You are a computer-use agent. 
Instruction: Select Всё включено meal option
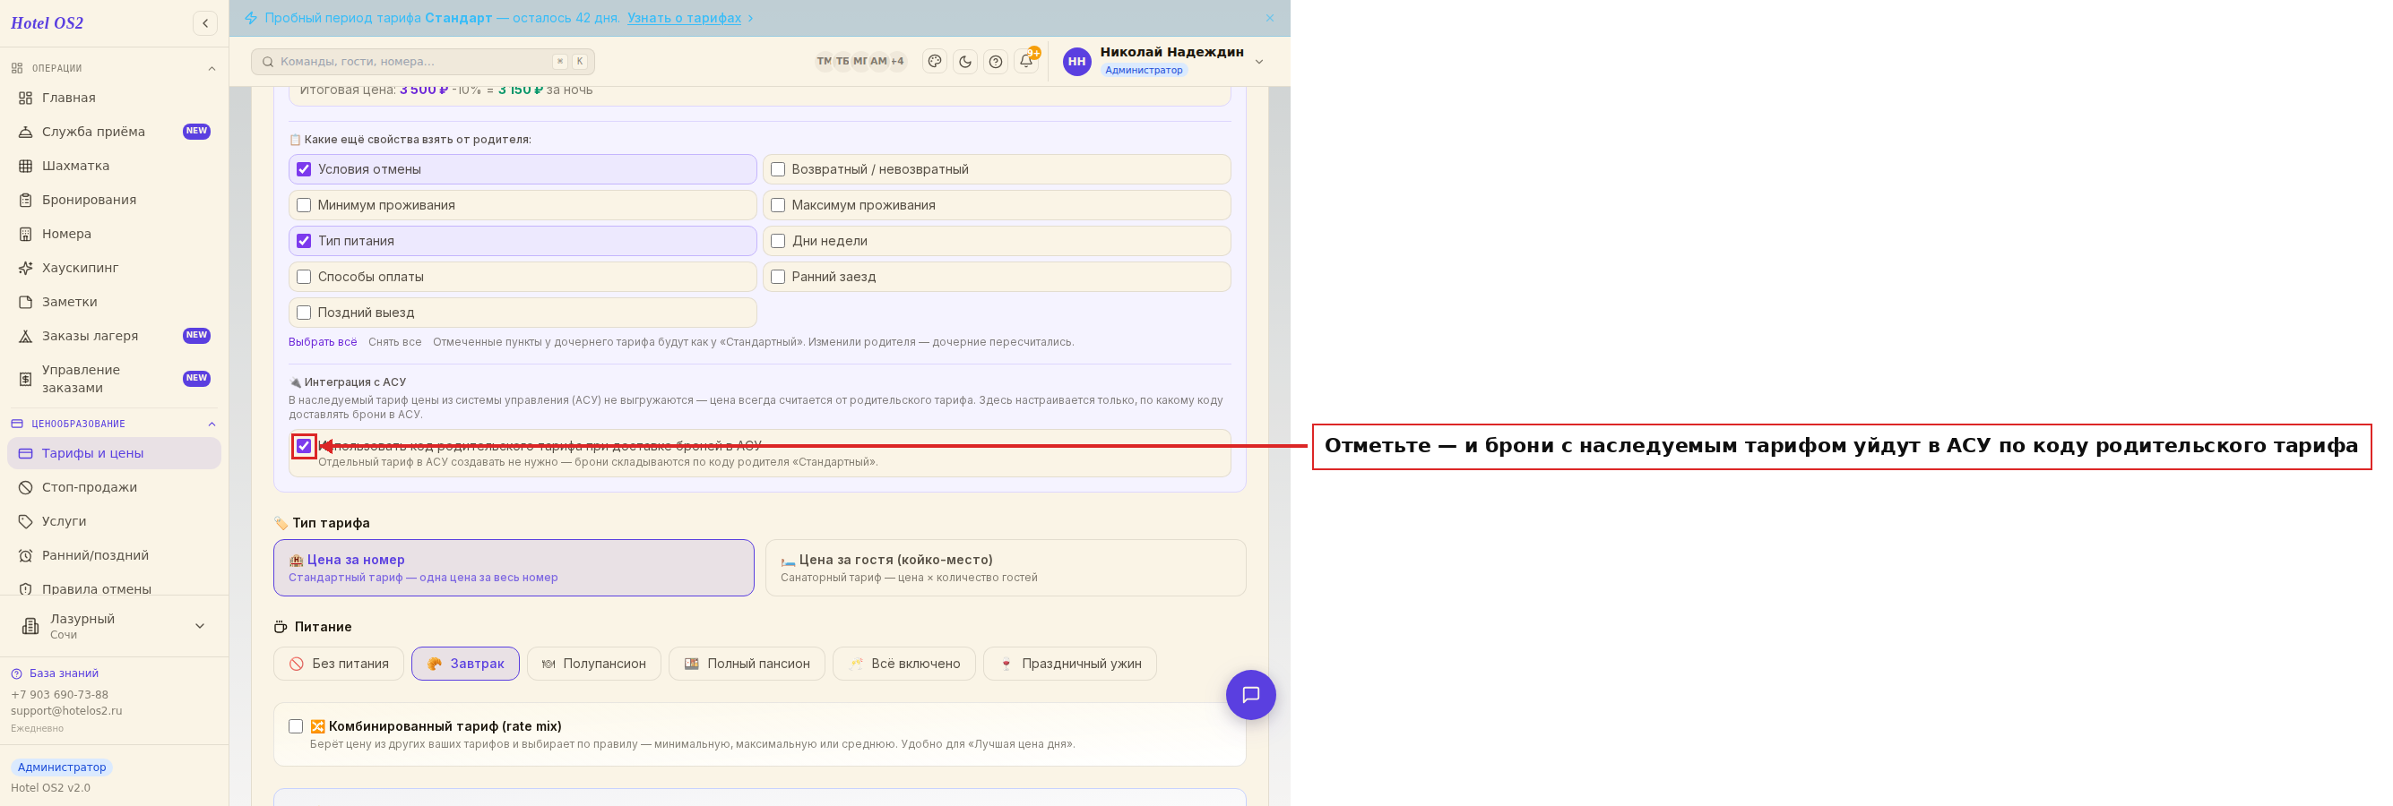904,664
